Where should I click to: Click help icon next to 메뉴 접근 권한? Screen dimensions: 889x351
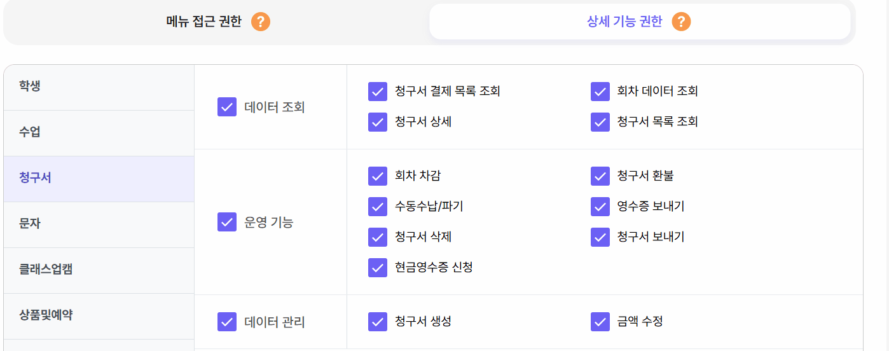[261, 22]
